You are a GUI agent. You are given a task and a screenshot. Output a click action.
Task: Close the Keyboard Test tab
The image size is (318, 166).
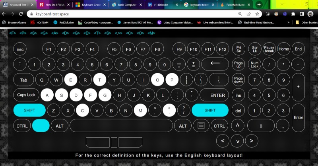coord(32,5)
